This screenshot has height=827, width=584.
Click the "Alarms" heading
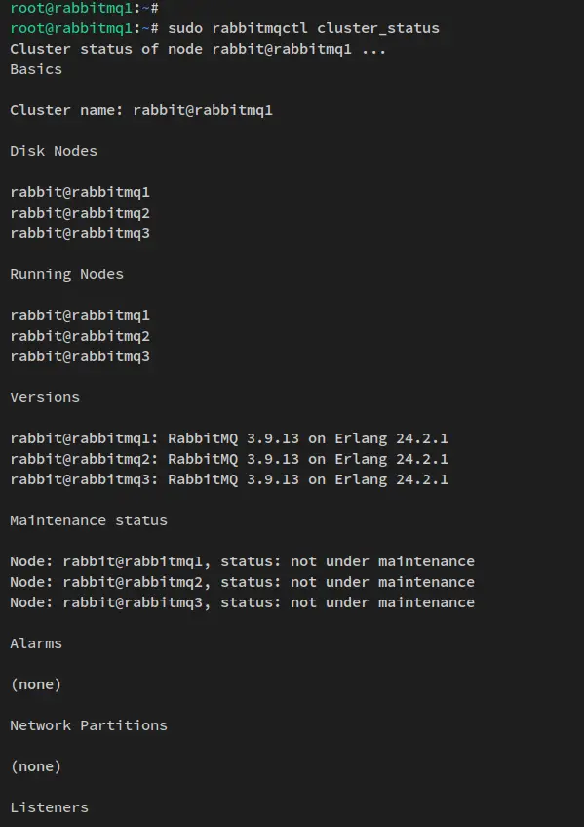tap(36, 643)
